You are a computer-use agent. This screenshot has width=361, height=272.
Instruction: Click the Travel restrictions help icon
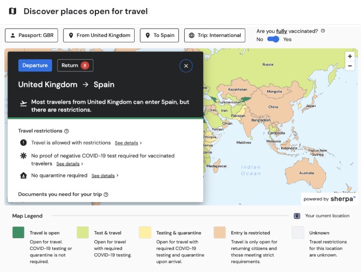pos(66,131)
